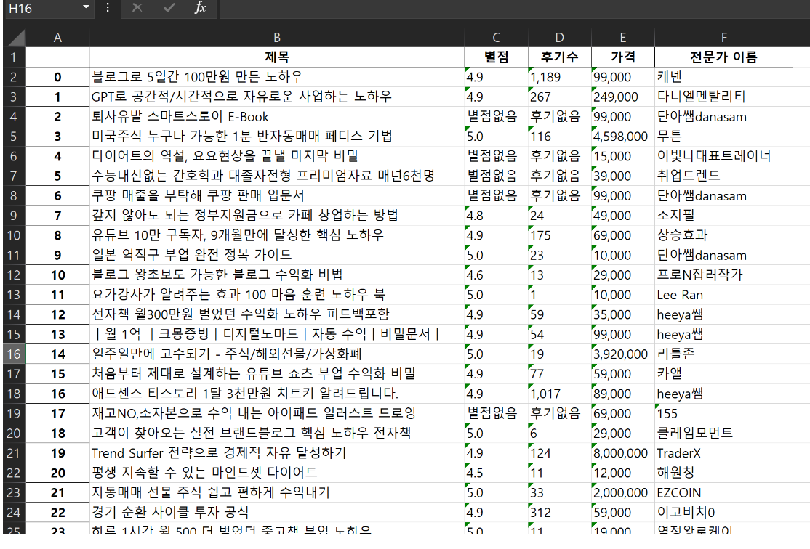Click the Enter checkmark icon in formula bar
Screen dimensions: 810x549
(x=169, y=8)
